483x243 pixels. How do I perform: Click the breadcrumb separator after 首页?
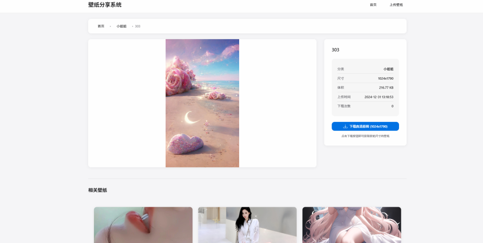pos(110,26)
